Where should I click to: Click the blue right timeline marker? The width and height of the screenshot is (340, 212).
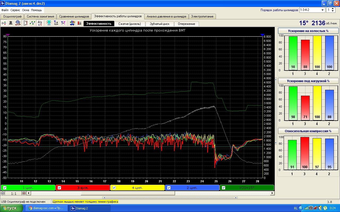point(262,35)
